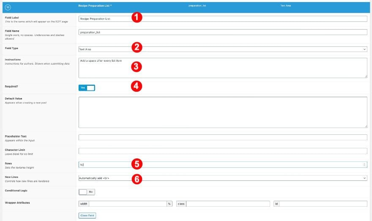Open the New Lines dropdown
Screen dimensions: 372x221
pyautogui.click(x=223, y=178)
